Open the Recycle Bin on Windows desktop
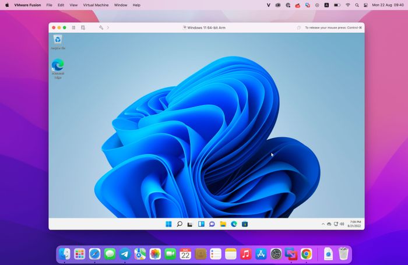 click(x=58, y=42)
